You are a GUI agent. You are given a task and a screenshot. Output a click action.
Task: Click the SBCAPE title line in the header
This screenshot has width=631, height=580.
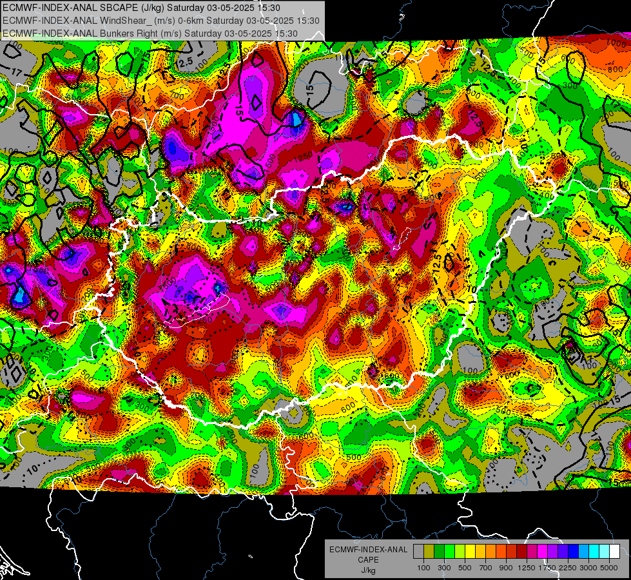[x=141, y=8]
